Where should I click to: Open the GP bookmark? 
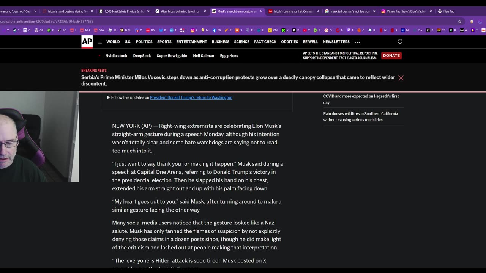pos(39,30)
